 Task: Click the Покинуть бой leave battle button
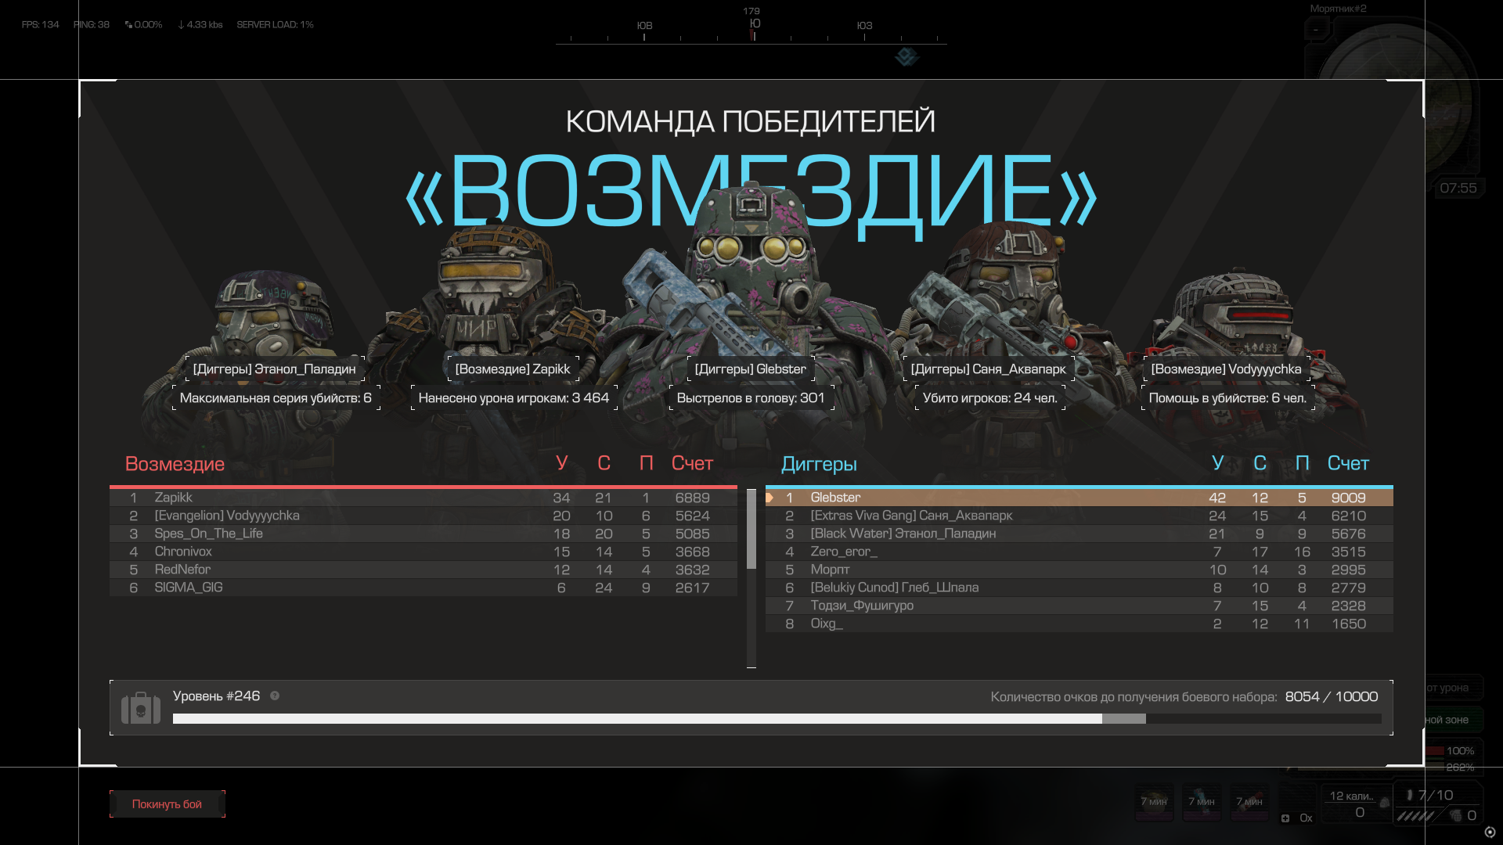point(167,804)
